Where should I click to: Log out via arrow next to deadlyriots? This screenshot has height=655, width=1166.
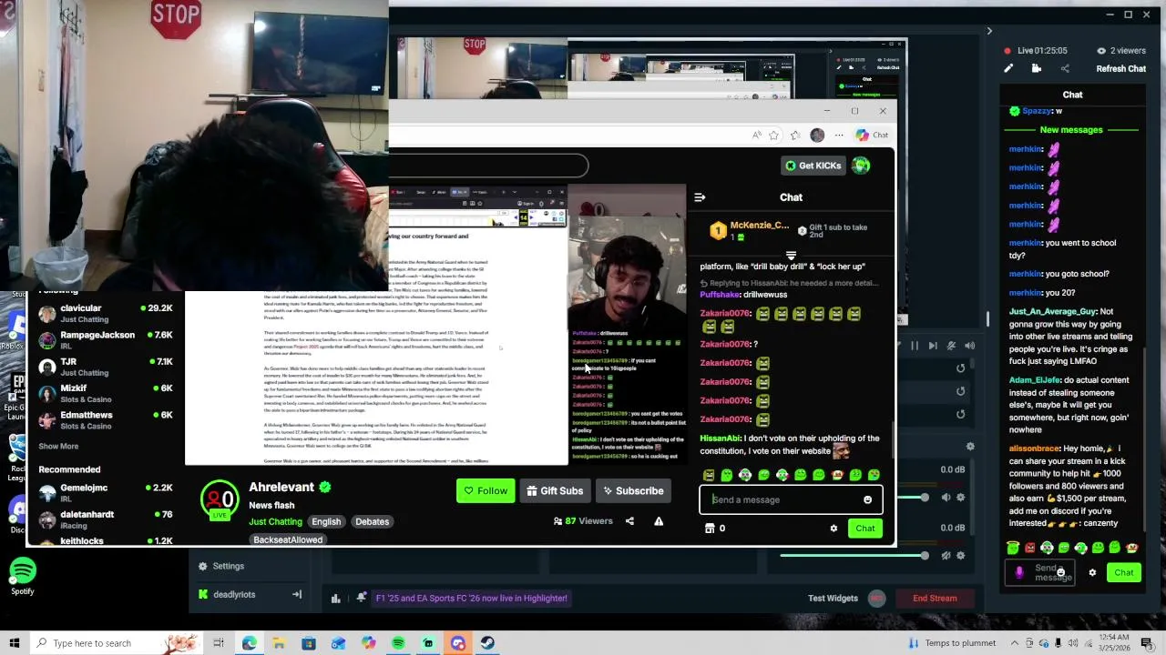[296, 595]
